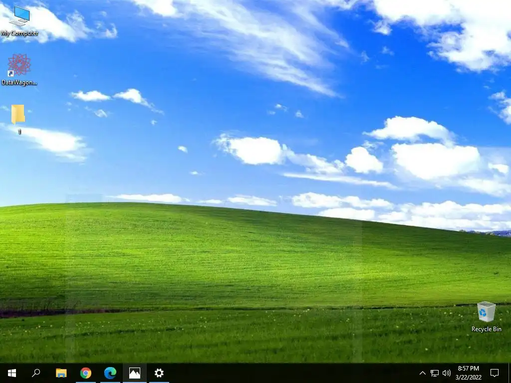Viewport: 511px width, 383px height.
Task: Open the network status tray icon
Action: click(435, 373)
